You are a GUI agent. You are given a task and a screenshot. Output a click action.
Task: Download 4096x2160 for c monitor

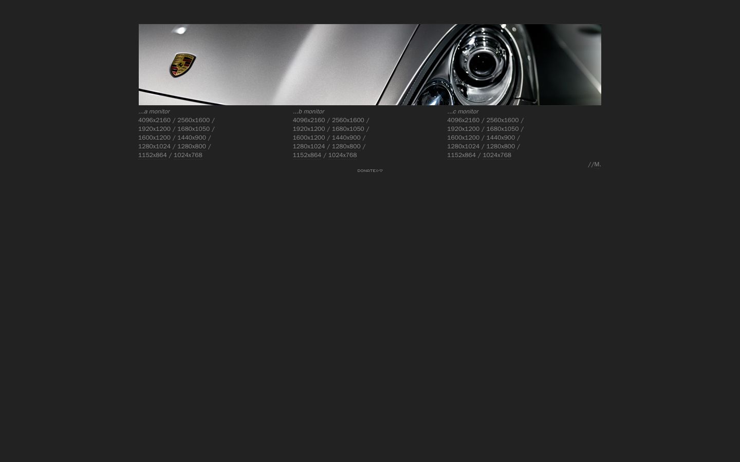[x=464, y=120]
